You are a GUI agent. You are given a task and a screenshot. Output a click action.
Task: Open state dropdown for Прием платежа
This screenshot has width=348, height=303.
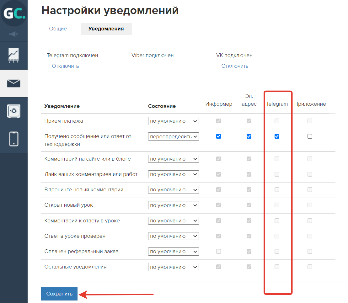tap(173, 121)
